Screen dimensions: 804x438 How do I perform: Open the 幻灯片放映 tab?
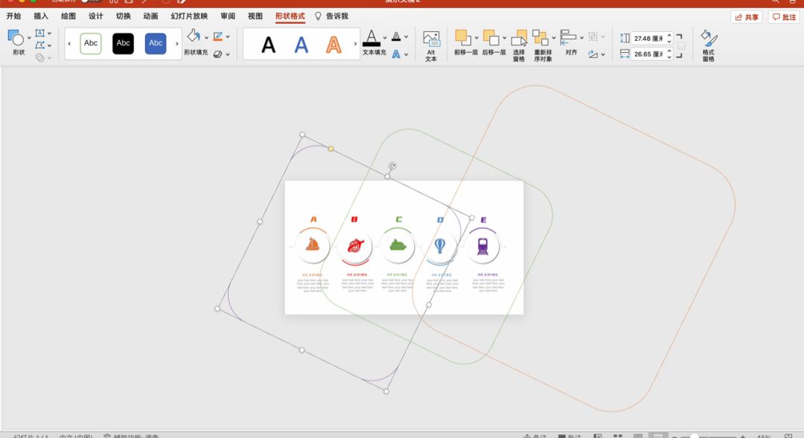coord(189,16)
